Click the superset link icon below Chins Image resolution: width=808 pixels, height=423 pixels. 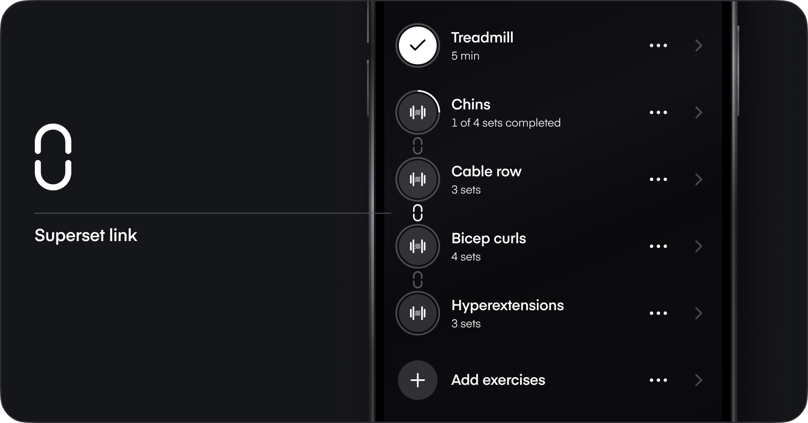point(418,146)
